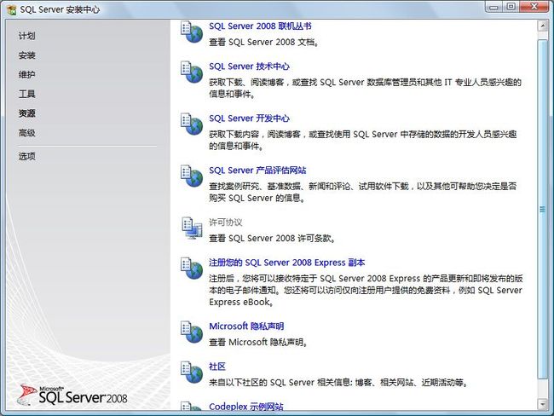Open the SQL Server 产品评估网站 link

point(257,170)
